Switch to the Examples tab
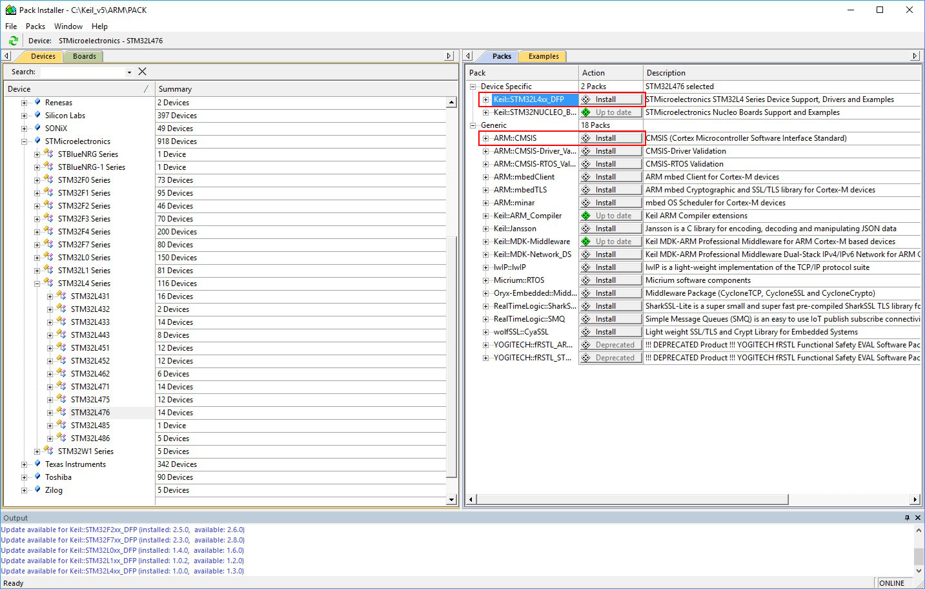Viewport: 925px width, 589px height. click(543, 56)
